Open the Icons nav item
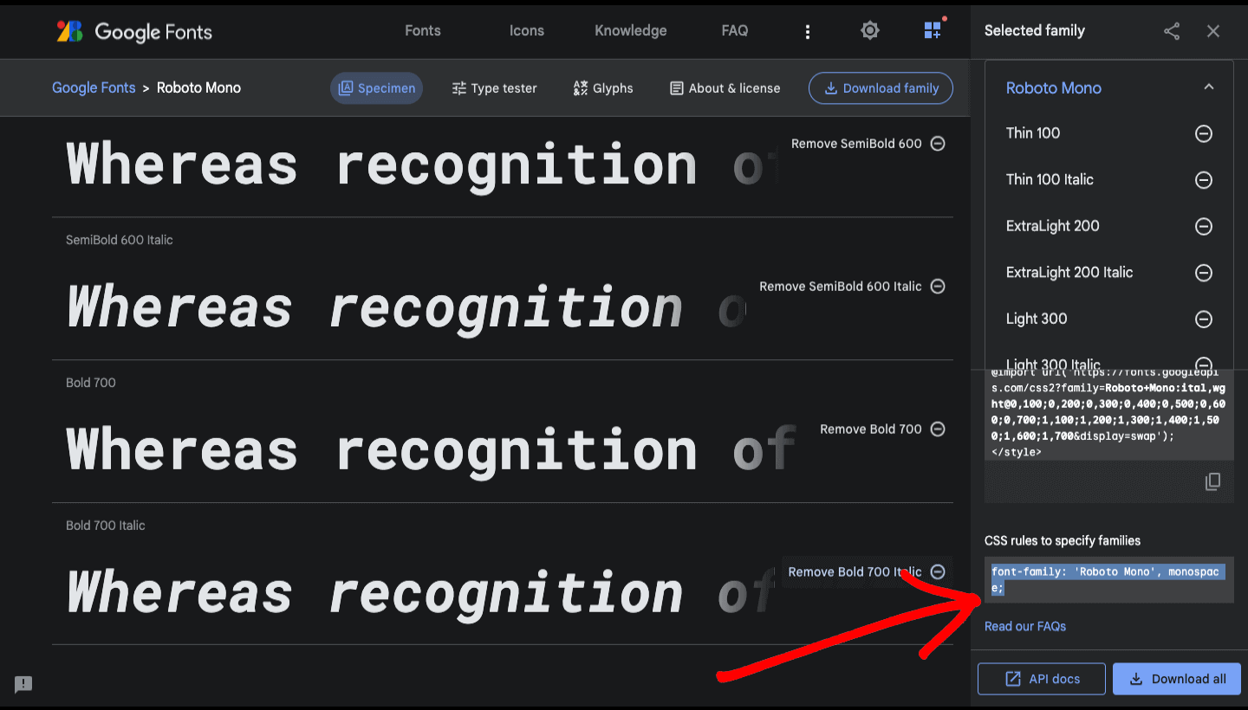This screenshot has height=710, width=1248. (527, 31)
